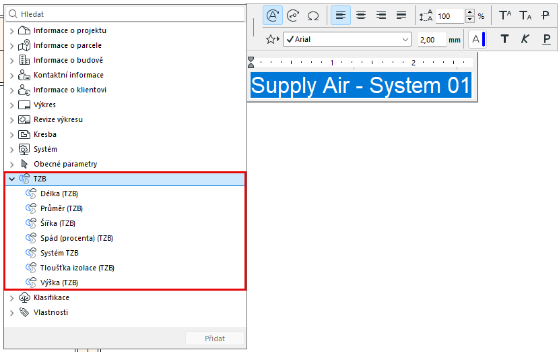Expand Informace o parcele
559x352 pixels.
(x=11, y=46)
